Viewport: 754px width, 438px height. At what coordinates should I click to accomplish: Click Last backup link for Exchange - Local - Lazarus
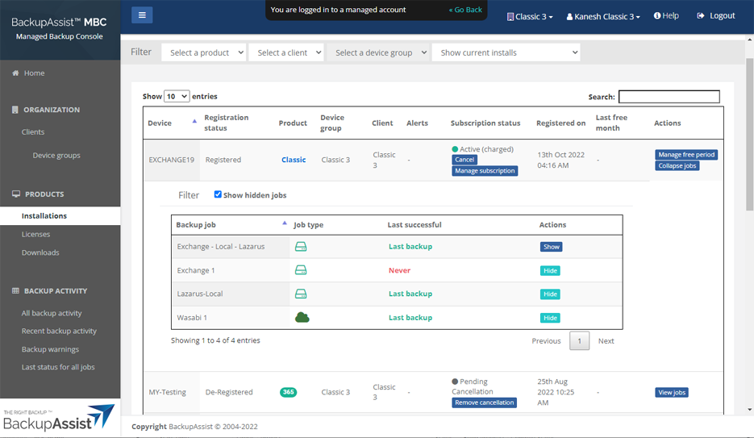click(410, 246)
